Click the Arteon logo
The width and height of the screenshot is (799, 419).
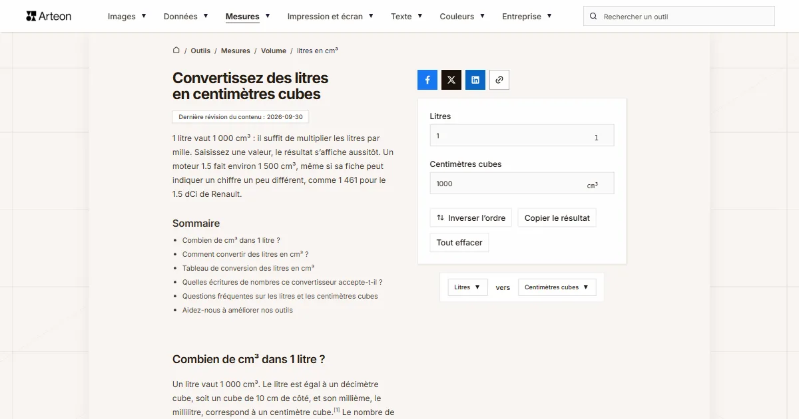click(x=49, y=16)
